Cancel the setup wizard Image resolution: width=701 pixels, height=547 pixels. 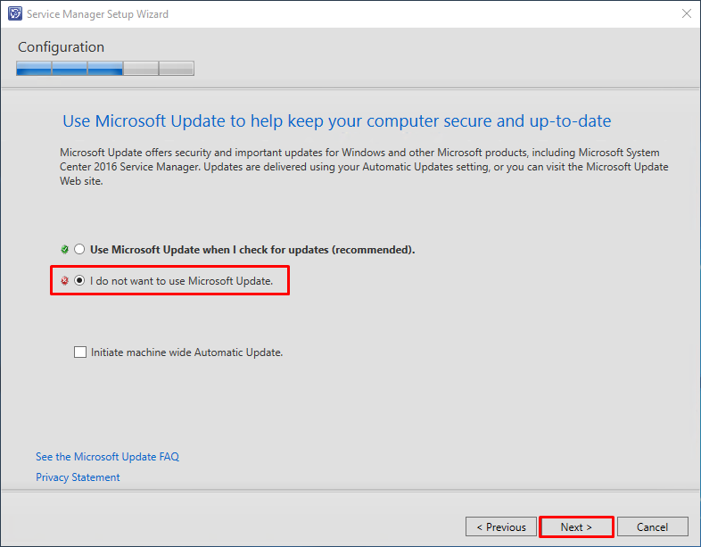coord(652,526)
